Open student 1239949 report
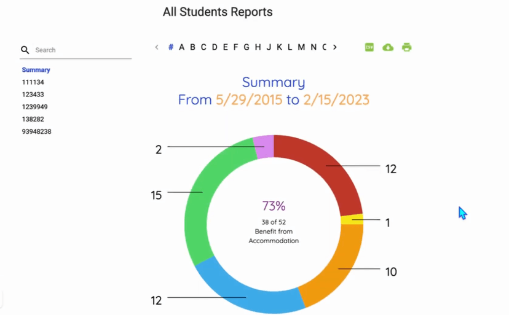Screen dimensions: 509x315 [35, 107]
